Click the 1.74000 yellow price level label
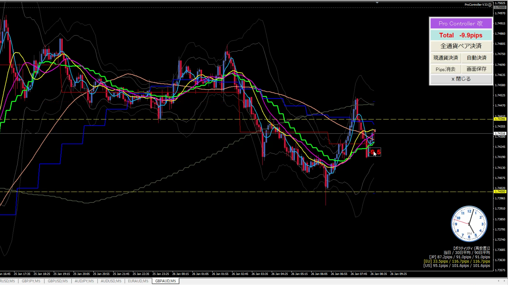Image resolution: width=508 pixels, height=285 pixels. pyautogui.click(x=500, y=192)
